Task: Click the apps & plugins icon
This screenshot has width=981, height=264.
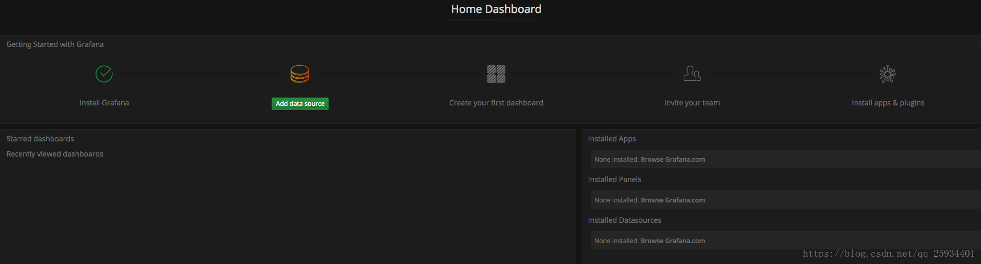Action: [x=888, y=74]
